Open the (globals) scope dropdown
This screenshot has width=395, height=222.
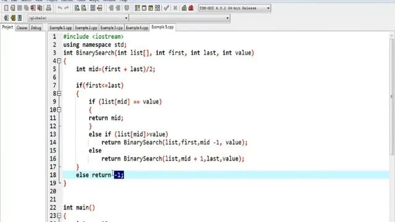click(x=78, y=18)
